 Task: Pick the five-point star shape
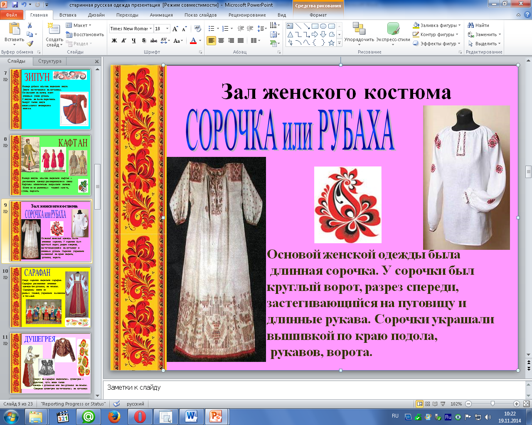pyautogui.click(x=331, y=43)
